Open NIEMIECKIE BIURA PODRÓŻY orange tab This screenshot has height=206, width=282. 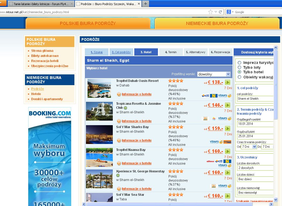217,23
